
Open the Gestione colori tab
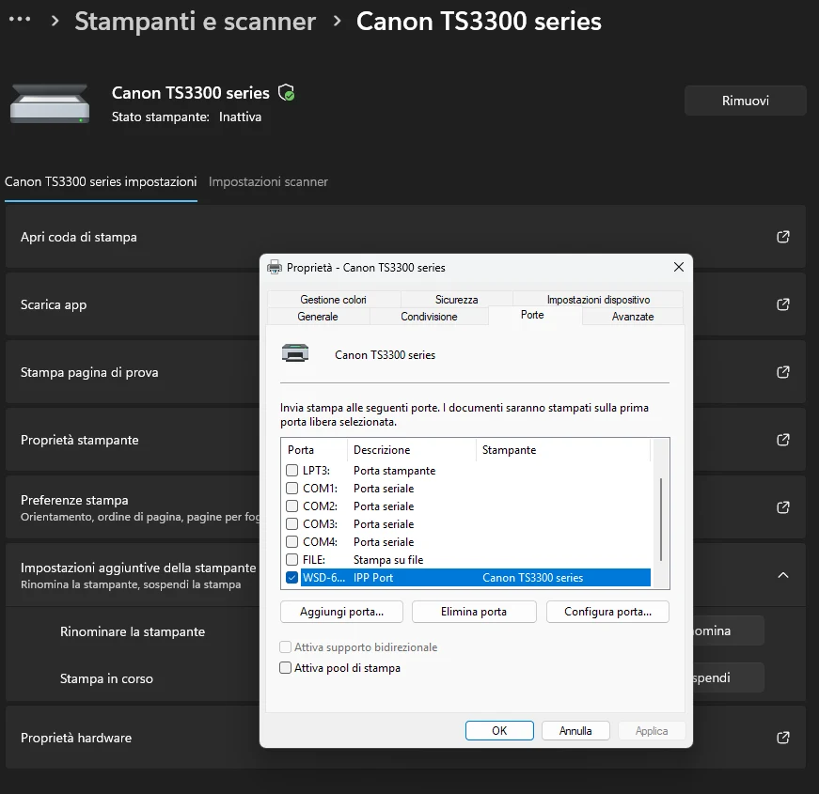(x=333, y=299)
